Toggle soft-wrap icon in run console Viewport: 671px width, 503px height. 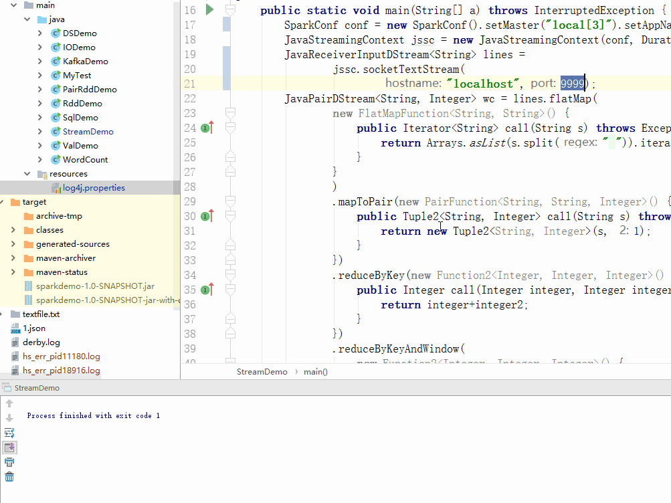click(x=9, y=433)
